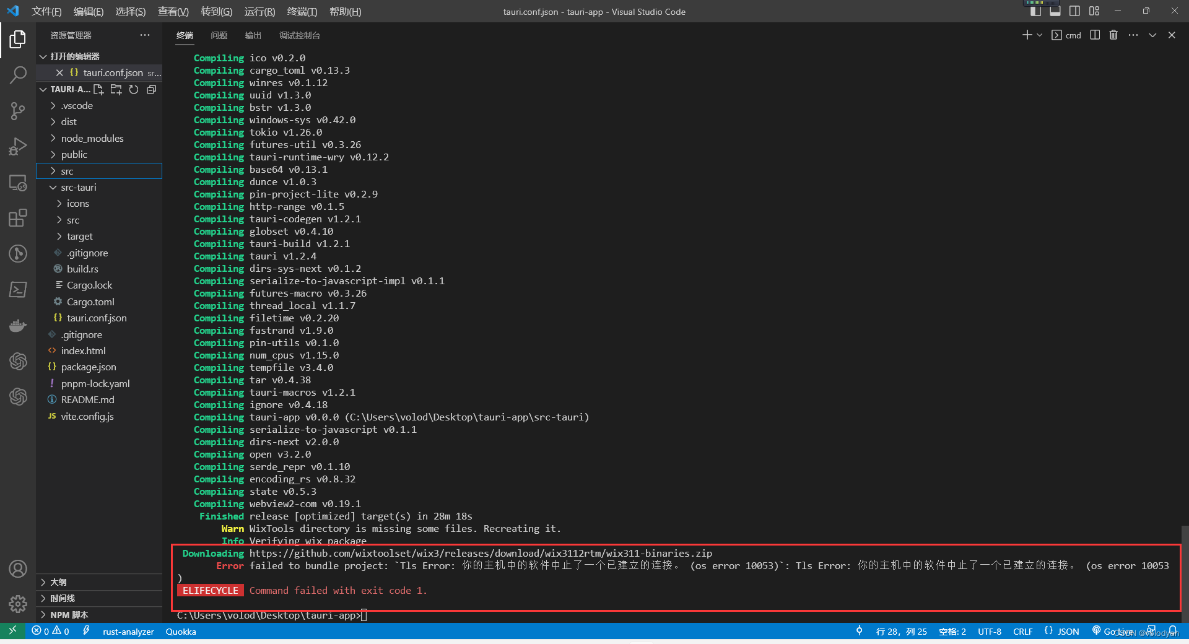Open the Edit menu
1189x644 pixels.
[88, 11]
